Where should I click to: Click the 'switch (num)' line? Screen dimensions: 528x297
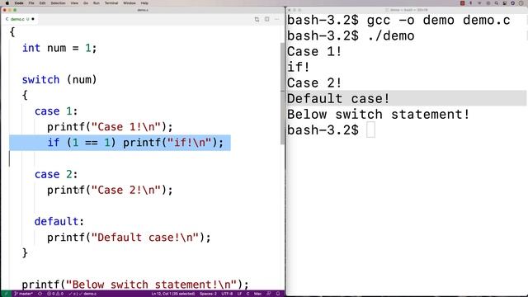pos(59,80)
